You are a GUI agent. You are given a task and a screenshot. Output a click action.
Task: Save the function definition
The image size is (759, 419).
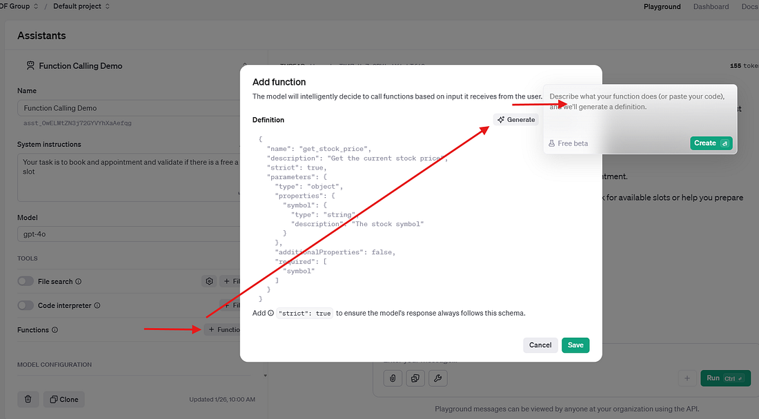point(575,345)
